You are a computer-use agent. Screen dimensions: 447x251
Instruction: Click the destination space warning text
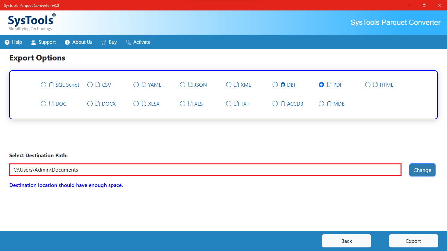coord(66,185)
